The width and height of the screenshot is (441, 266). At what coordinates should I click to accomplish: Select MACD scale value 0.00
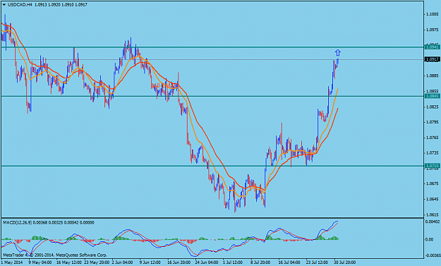click(430, 239)
